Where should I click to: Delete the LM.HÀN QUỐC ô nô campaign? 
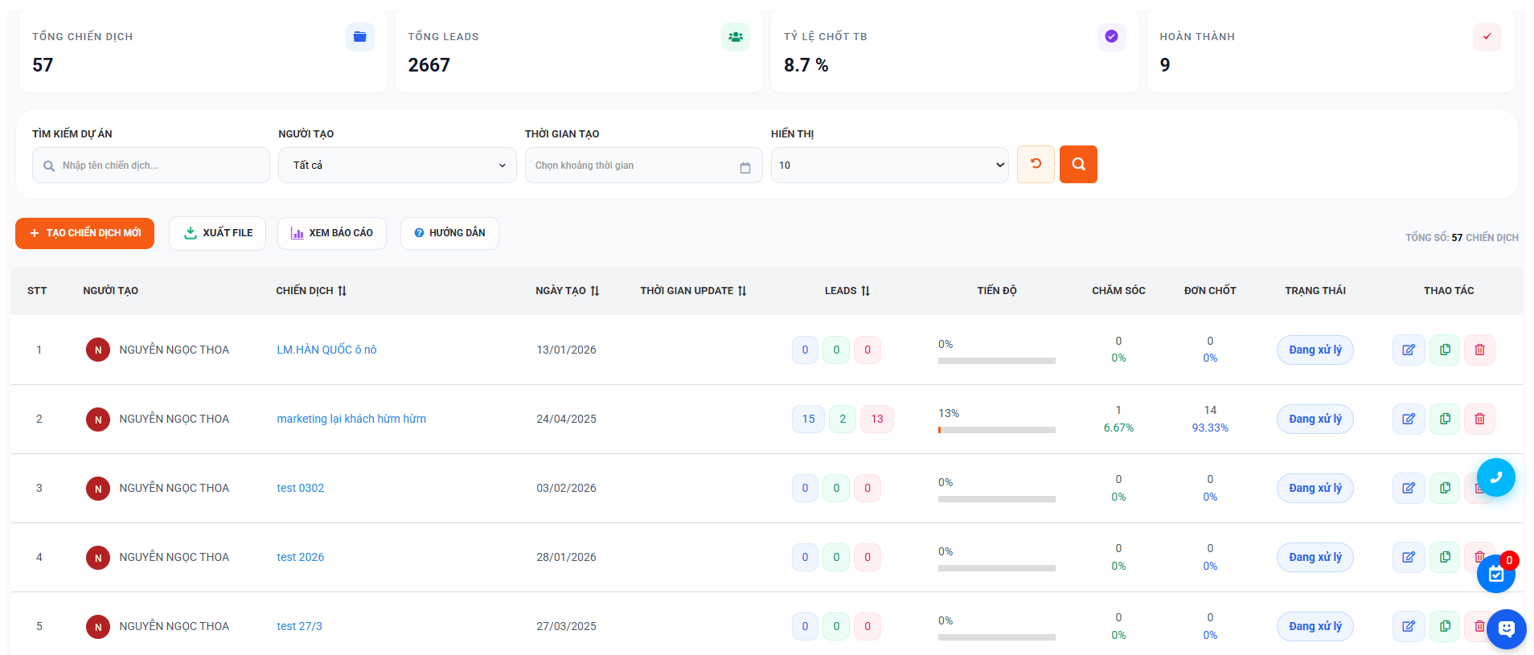1479,350
